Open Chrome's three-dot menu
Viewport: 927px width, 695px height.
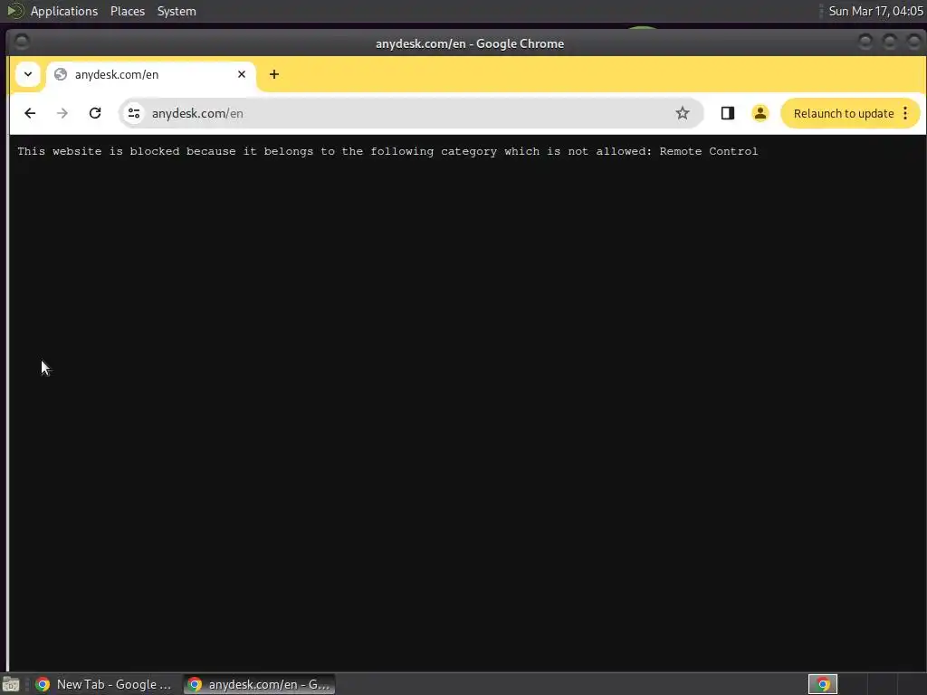tap(905, 113)
